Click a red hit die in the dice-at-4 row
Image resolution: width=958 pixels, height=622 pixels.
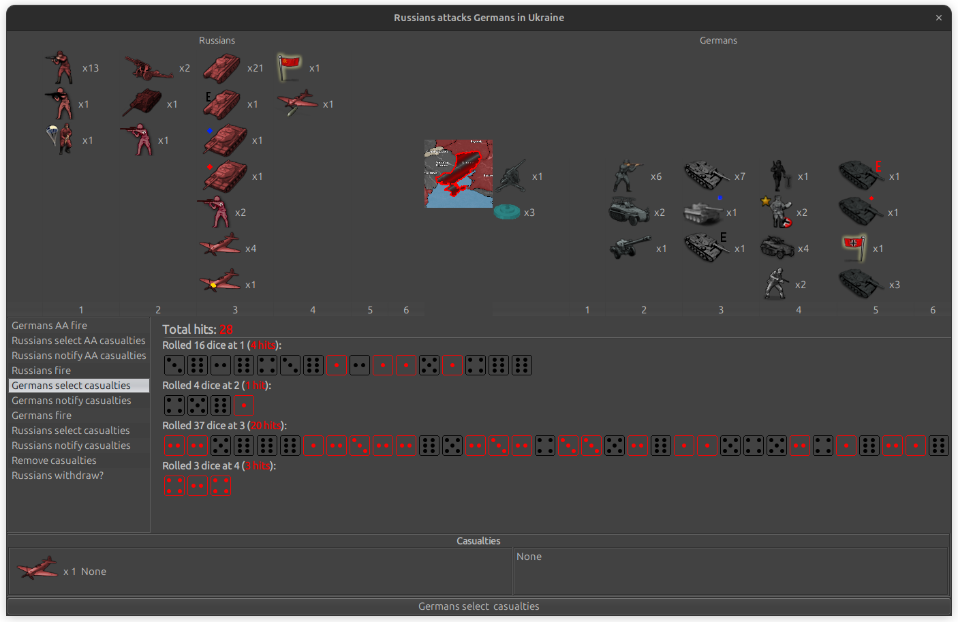tap(174, 485)
